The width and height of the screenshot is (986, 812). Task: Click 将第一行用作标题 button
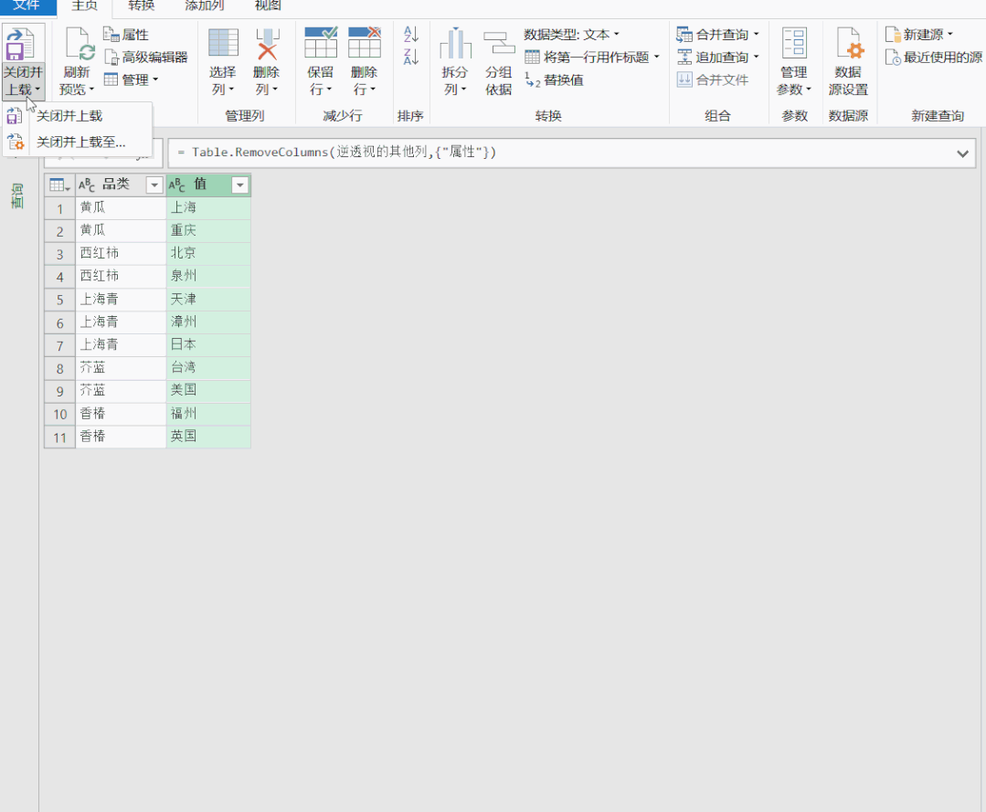592,58
